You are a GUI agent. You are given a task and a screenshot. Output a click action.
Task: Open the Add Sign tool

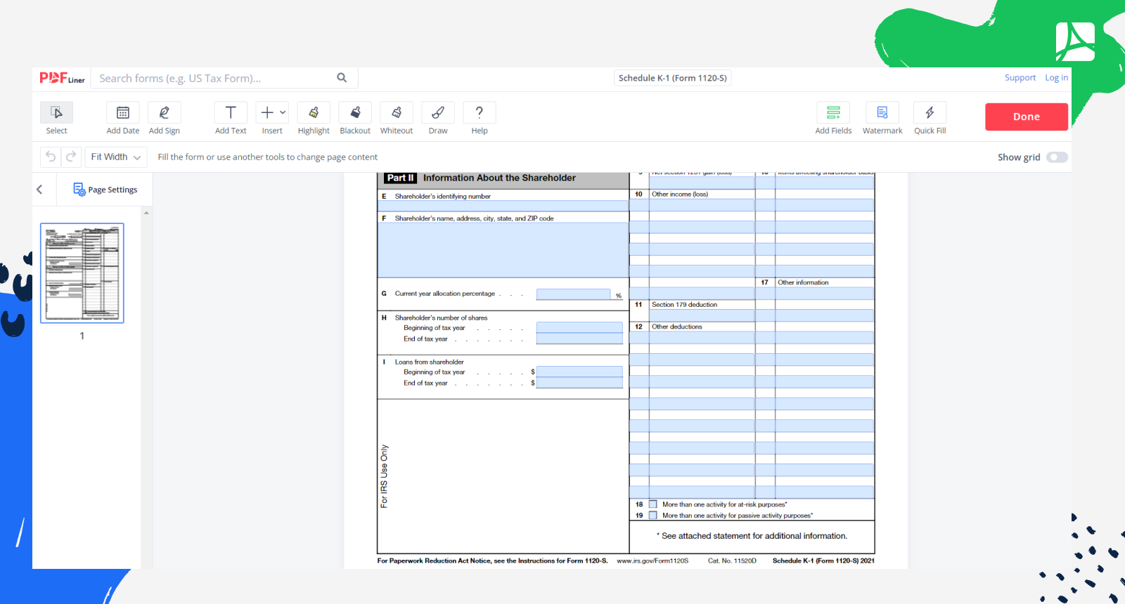pyautogui.click(x=164, y=113)
